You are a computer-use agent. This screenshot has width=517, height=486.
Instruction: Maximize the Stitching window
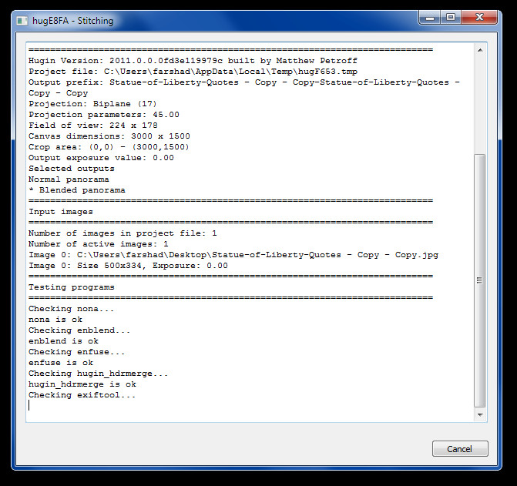[451, 18]
